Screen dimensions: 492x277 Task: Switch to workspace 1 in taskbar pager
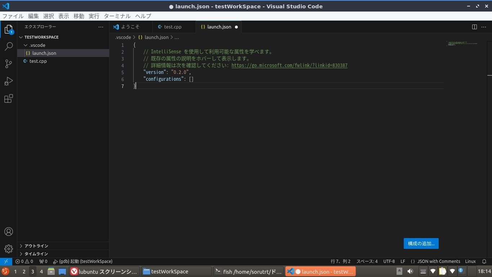point(15,272)
